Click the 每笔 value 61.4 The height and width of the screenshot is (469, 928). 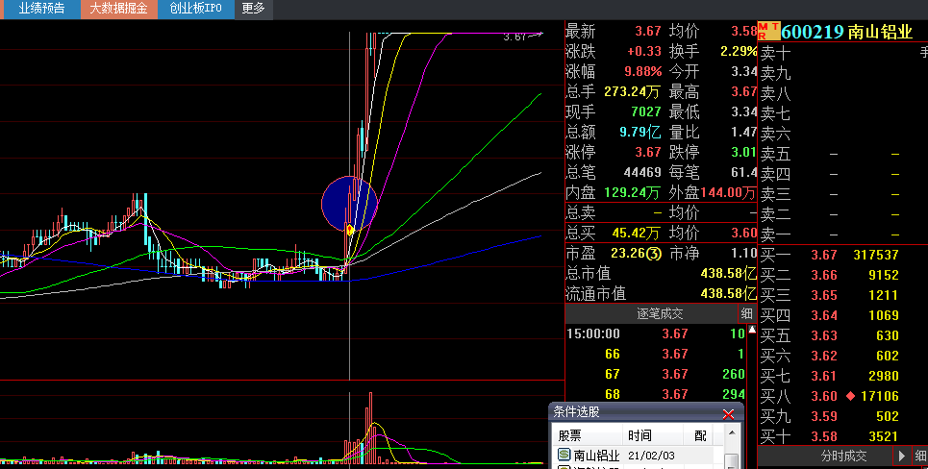coord(744,172)
